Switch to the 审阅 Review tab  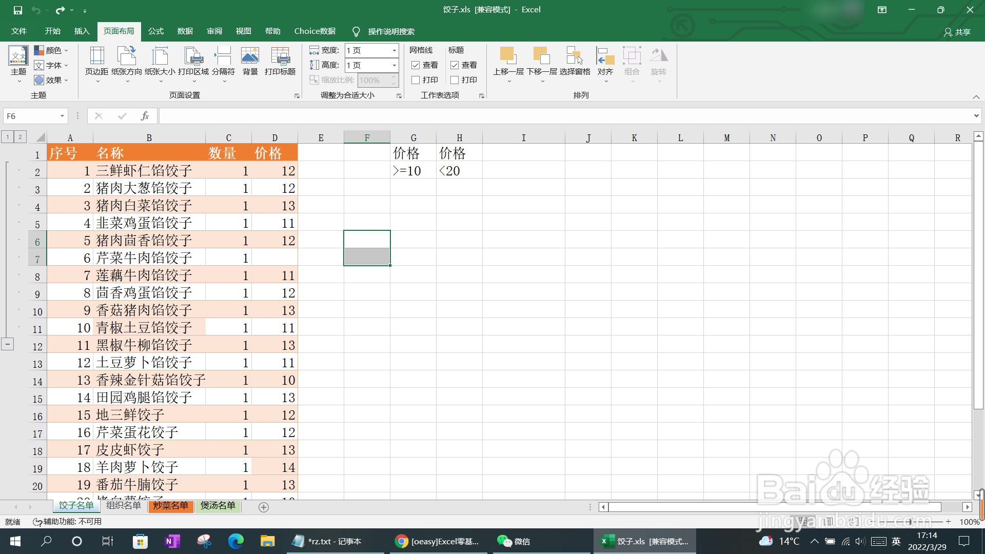point(214,31)
